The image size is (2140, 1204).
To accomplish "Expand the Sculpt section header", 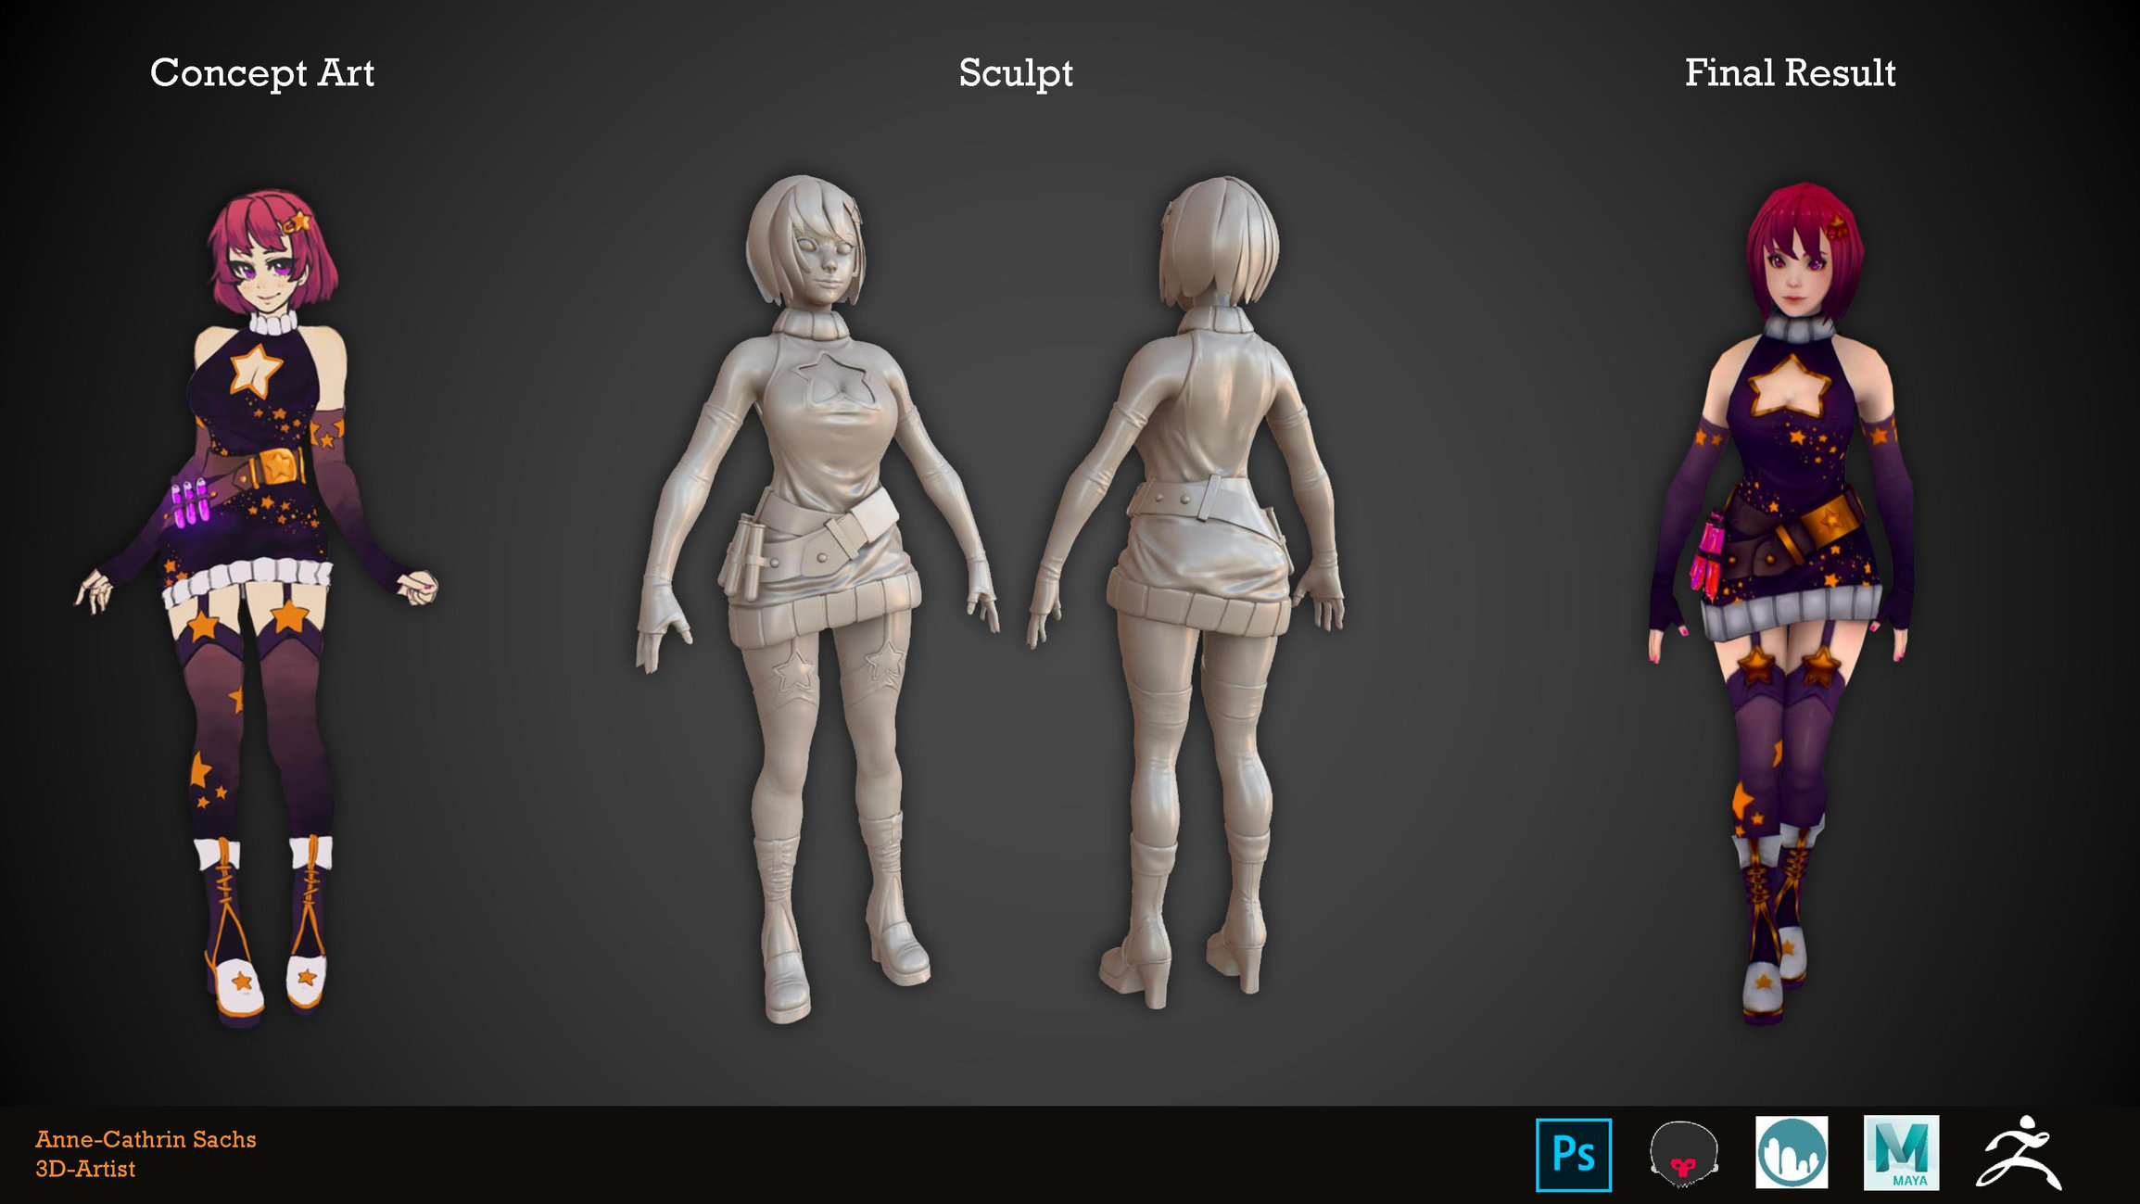I will click(x=1016, y=74).
